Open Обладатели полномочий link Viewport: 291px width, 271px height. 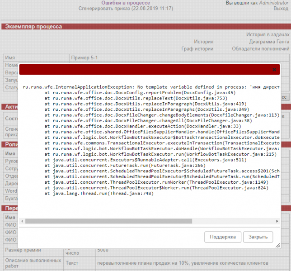pyautogui.click(x=261, y=49)
